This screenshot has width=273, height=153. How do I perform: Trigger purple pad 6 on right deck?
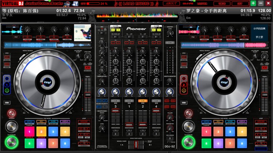click(x=218, y=143)
